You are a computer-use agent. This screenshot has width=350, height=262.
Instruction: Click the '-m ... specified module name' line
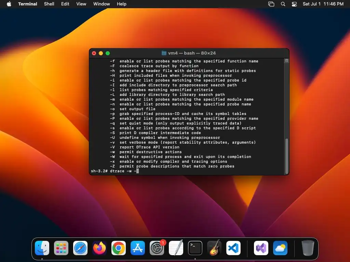[182, 99]
